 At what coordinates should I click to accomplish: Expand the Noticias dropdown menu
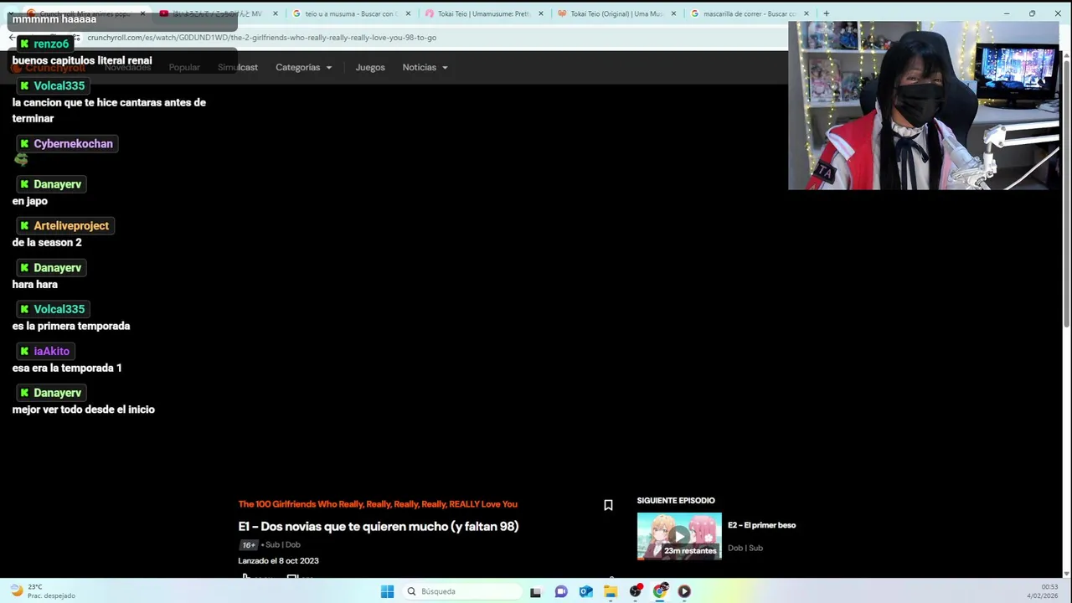click(x=425, y=67)
